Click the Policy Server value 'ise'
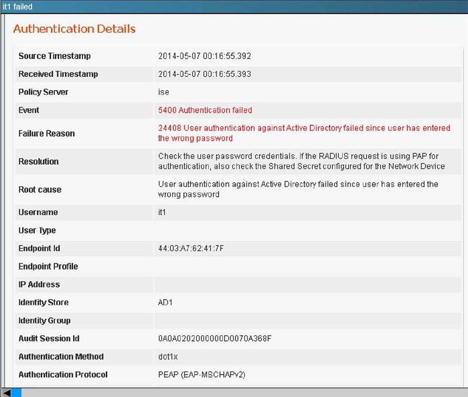Viewport: 468px width, 397px height. point(163,92)
